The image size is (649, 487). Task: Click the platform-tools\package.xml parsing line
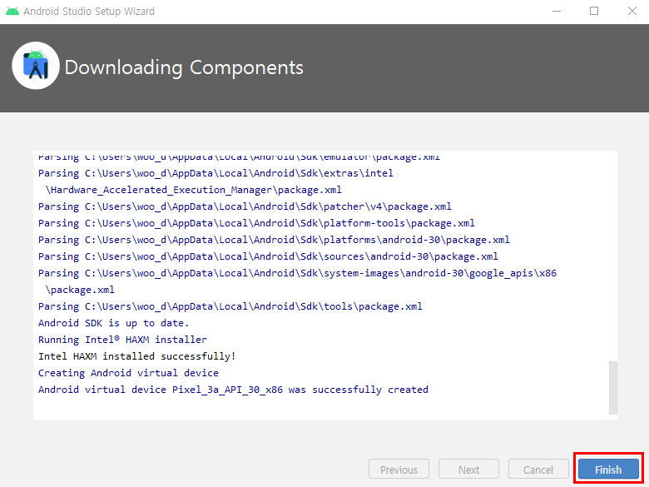click(x=256, y=223)
